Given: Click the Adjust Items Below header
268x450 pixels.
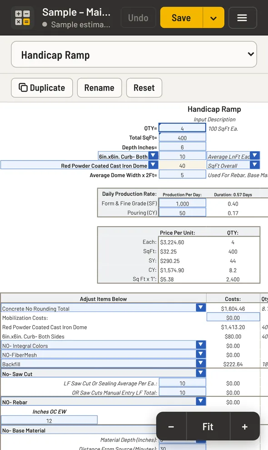Looking at the screenshot, I should click(103, 299).
